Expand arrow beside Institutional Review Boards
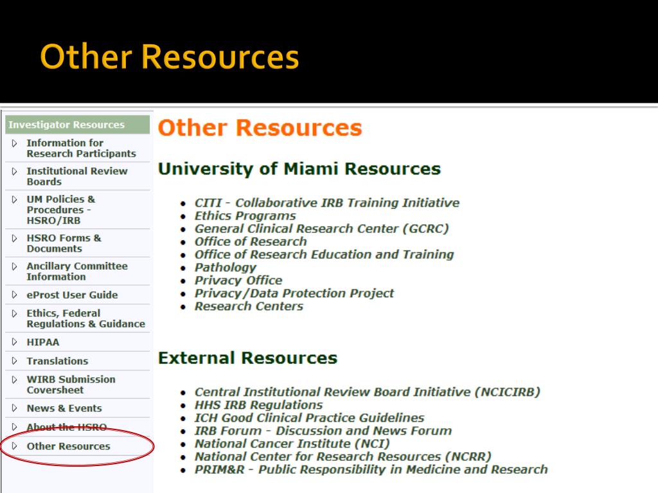Screen dimensions: 658x493 point(14,171)
